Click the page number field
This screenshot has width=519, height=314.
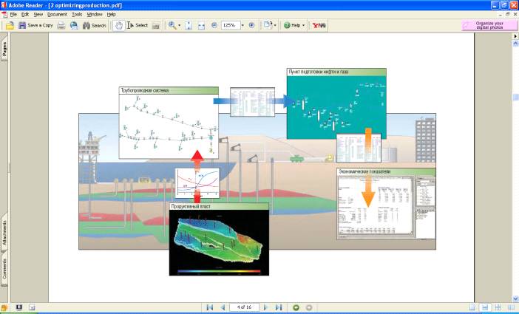point(243,307)
